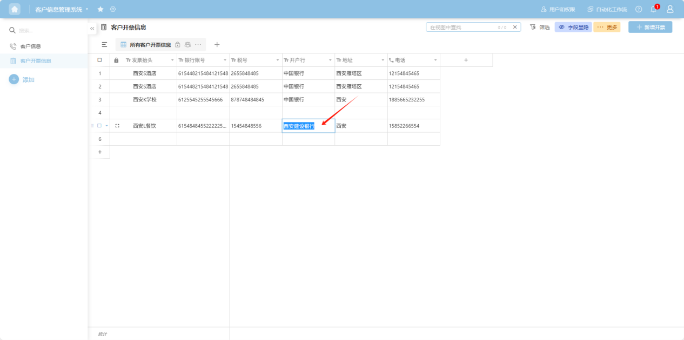Star the 客户信息管理系统 app as favorite
This screenshot has width=684, height=340.
pyautogui.click(x=100, y=9)
